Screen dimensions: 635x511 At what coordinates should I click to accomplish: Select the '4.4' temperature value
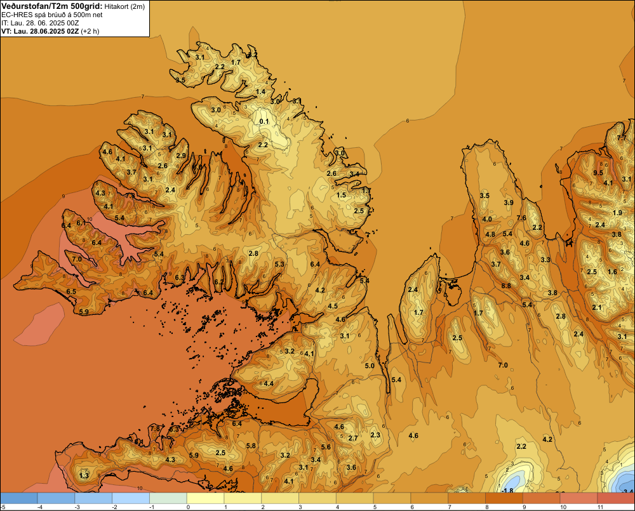(x=269, y=383)
